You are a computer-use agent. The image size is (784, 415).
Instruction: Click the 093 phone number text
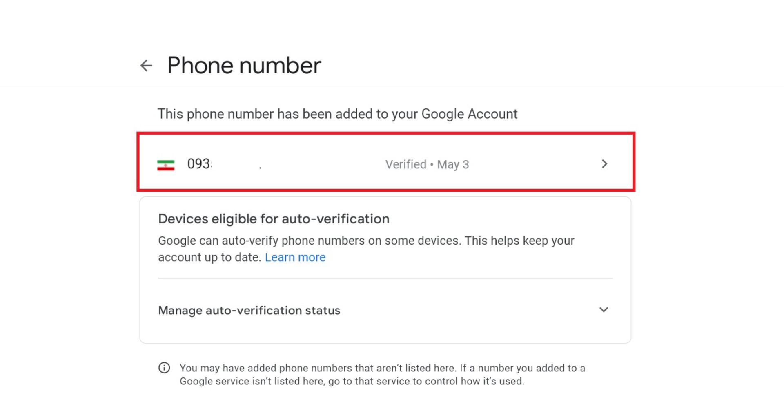pos(198,164)
